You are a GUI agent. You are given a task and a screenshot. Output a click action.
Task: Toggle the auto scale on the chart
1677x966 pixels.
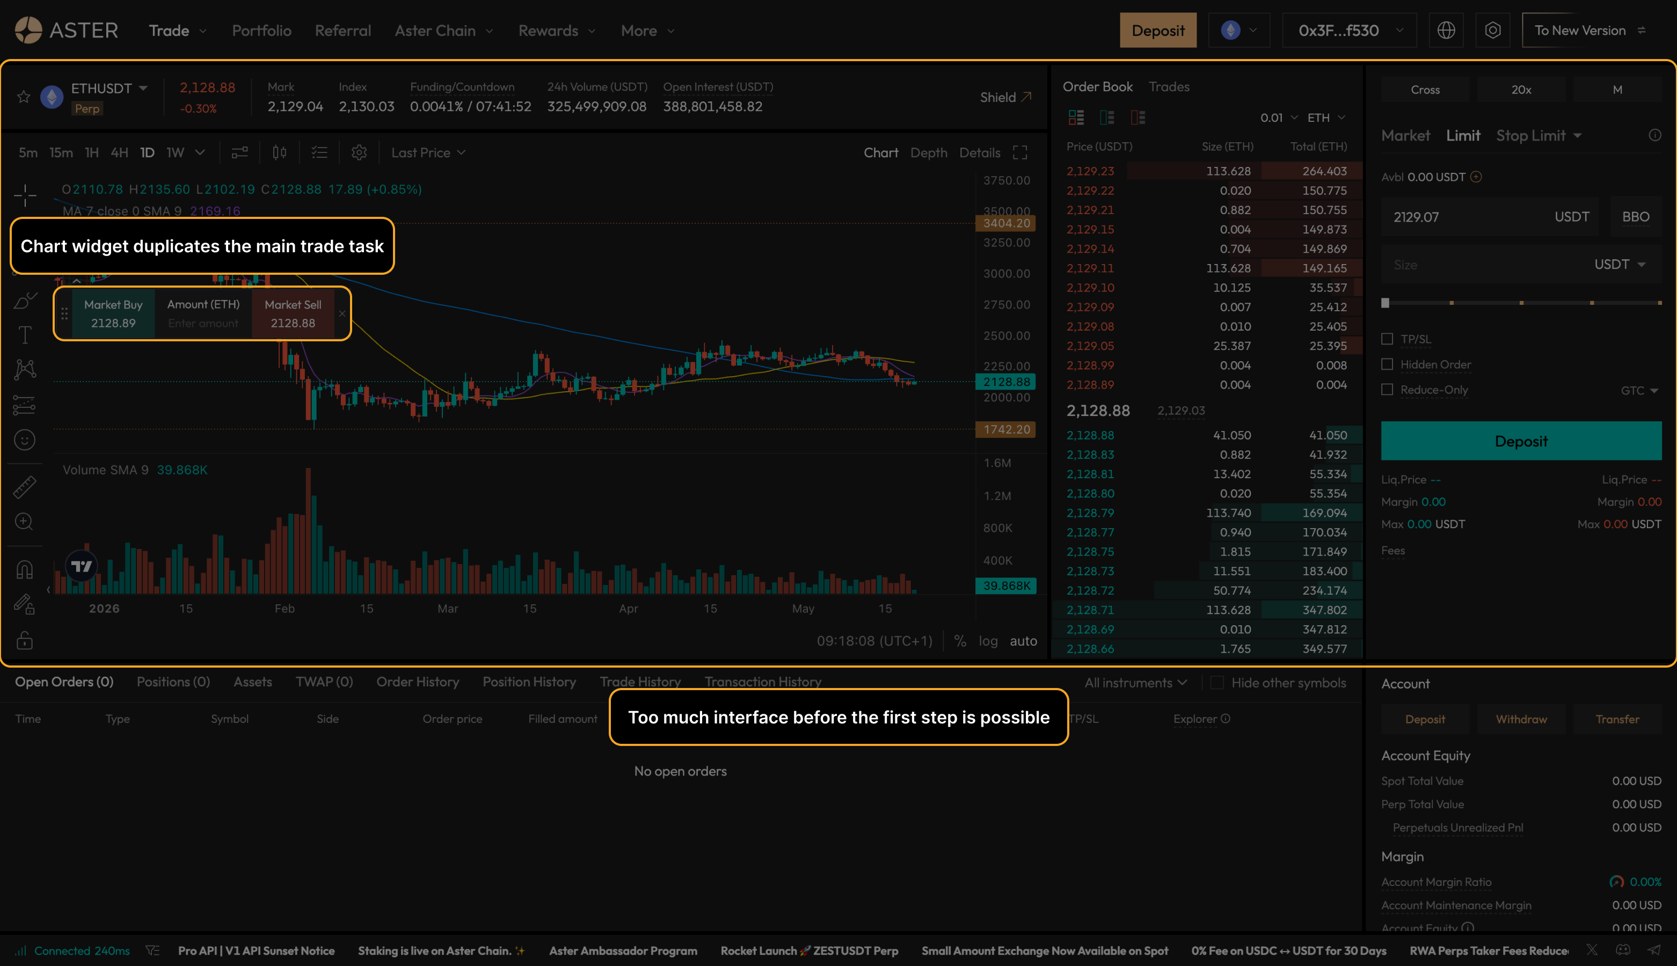(1023, 641)
